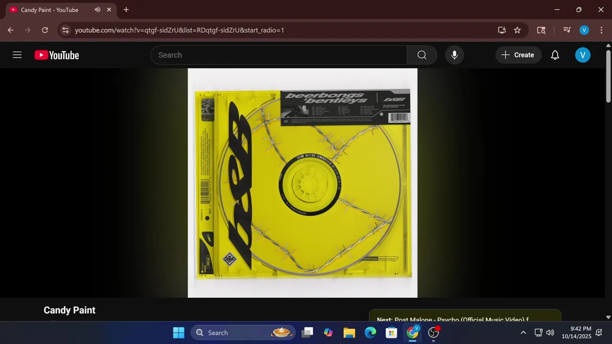The width and height of the screenshot is (612, 344).
Task: Open the YouTube guide hamburger menu
Action: [17, 55]
